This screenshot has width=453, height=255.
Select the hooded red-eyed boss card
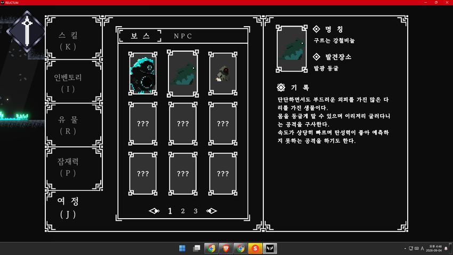click(x=223, y=74)
